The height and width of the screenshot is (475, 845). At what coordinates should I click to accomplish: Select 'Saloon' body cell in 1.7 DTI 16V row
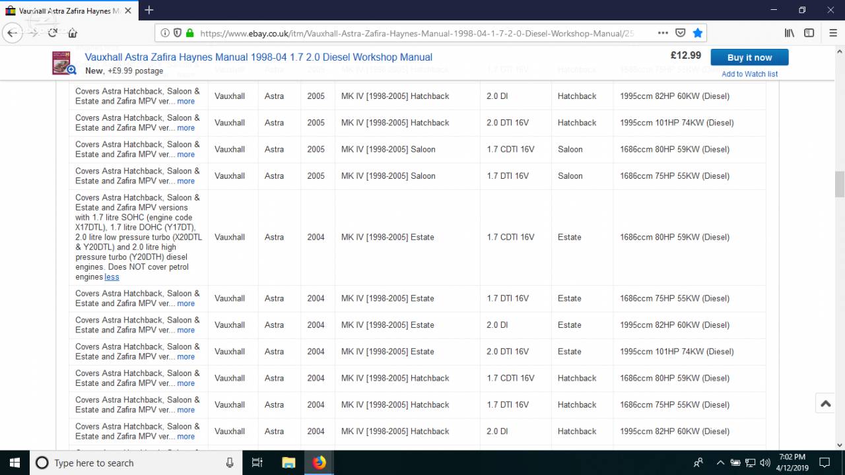tap(570, 175)
